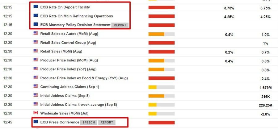The height and width of the screenshot is (129, 278).
Task: Click US flag beside Retail Sales ex Autos
Action: point(36,34)
